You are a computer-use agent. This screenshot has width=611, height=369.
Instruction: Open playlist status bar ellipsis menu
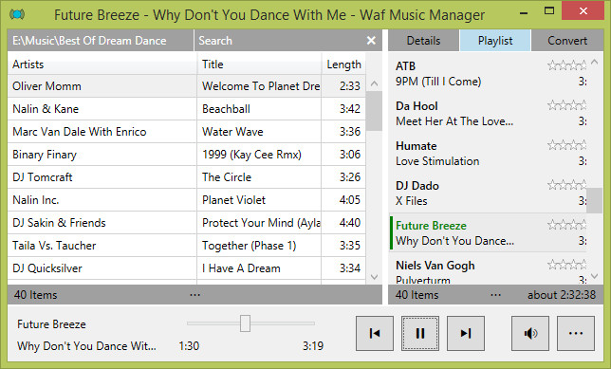pyautogui.click(x=495, y=295)
